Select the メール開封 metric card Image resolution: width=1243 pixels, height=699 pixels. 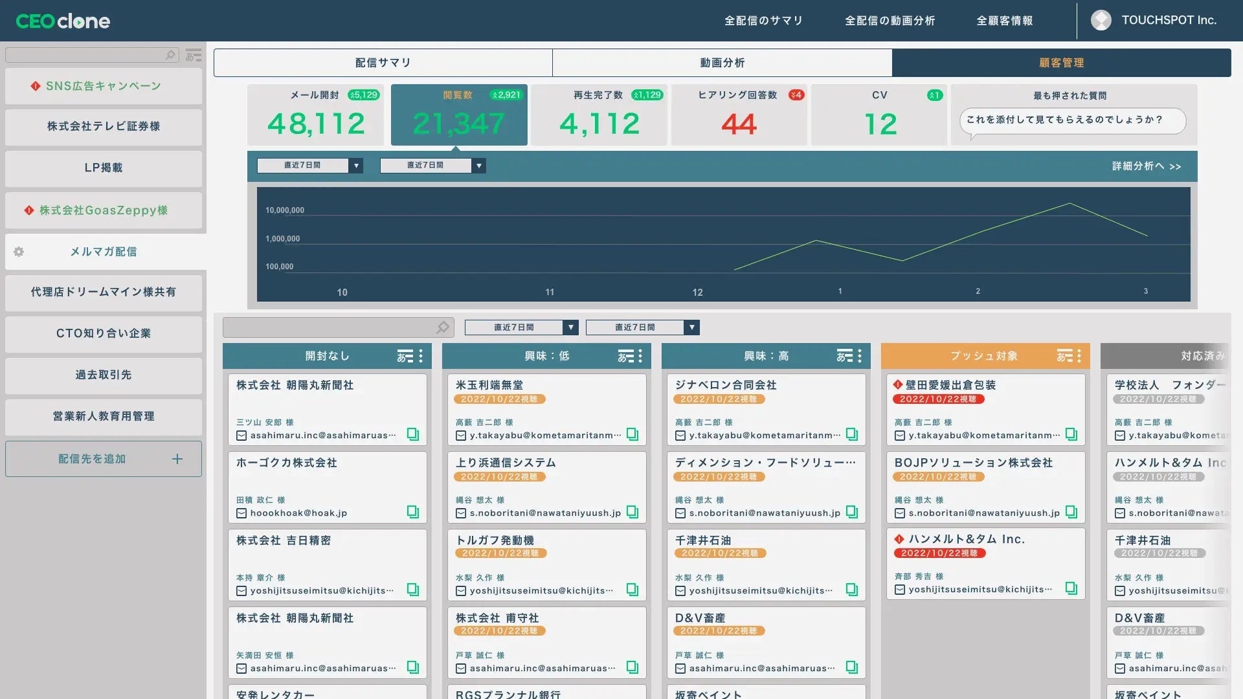point(316,115)
